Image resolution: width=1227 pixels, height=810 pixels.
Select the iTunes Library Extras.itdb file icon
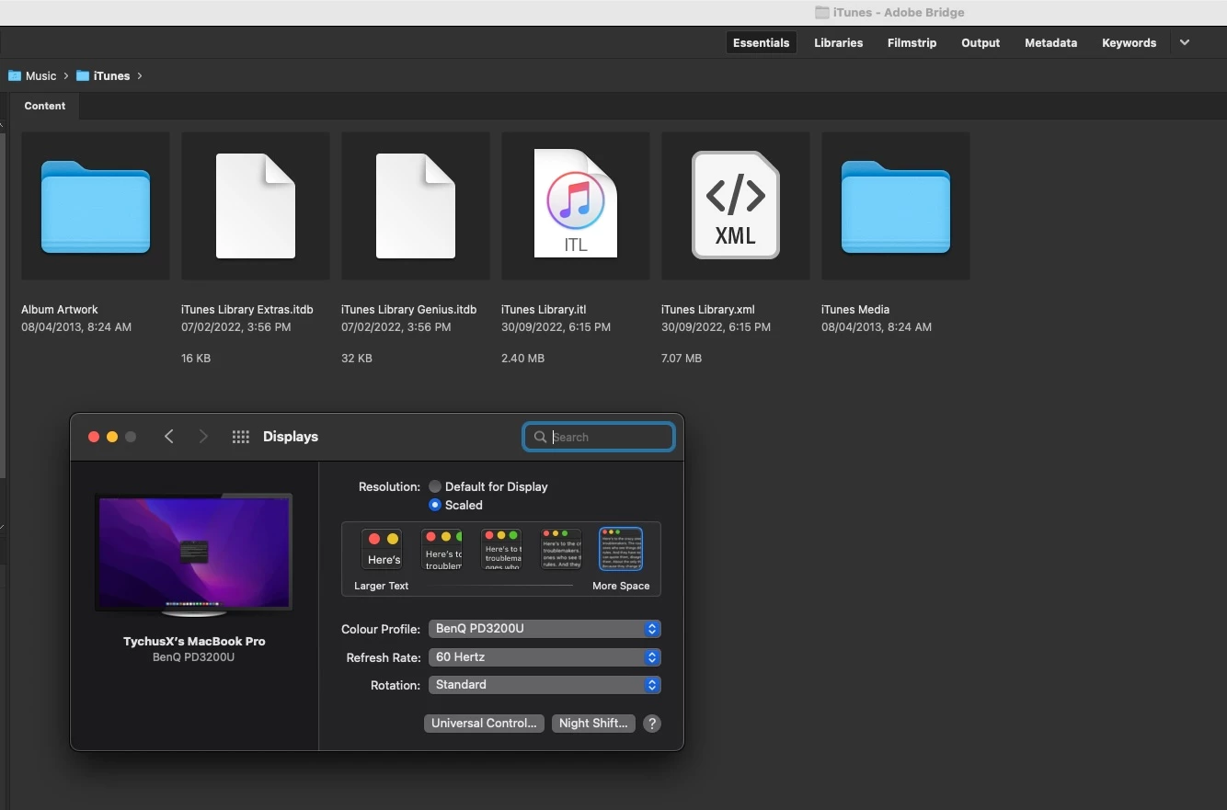point(256,206)
